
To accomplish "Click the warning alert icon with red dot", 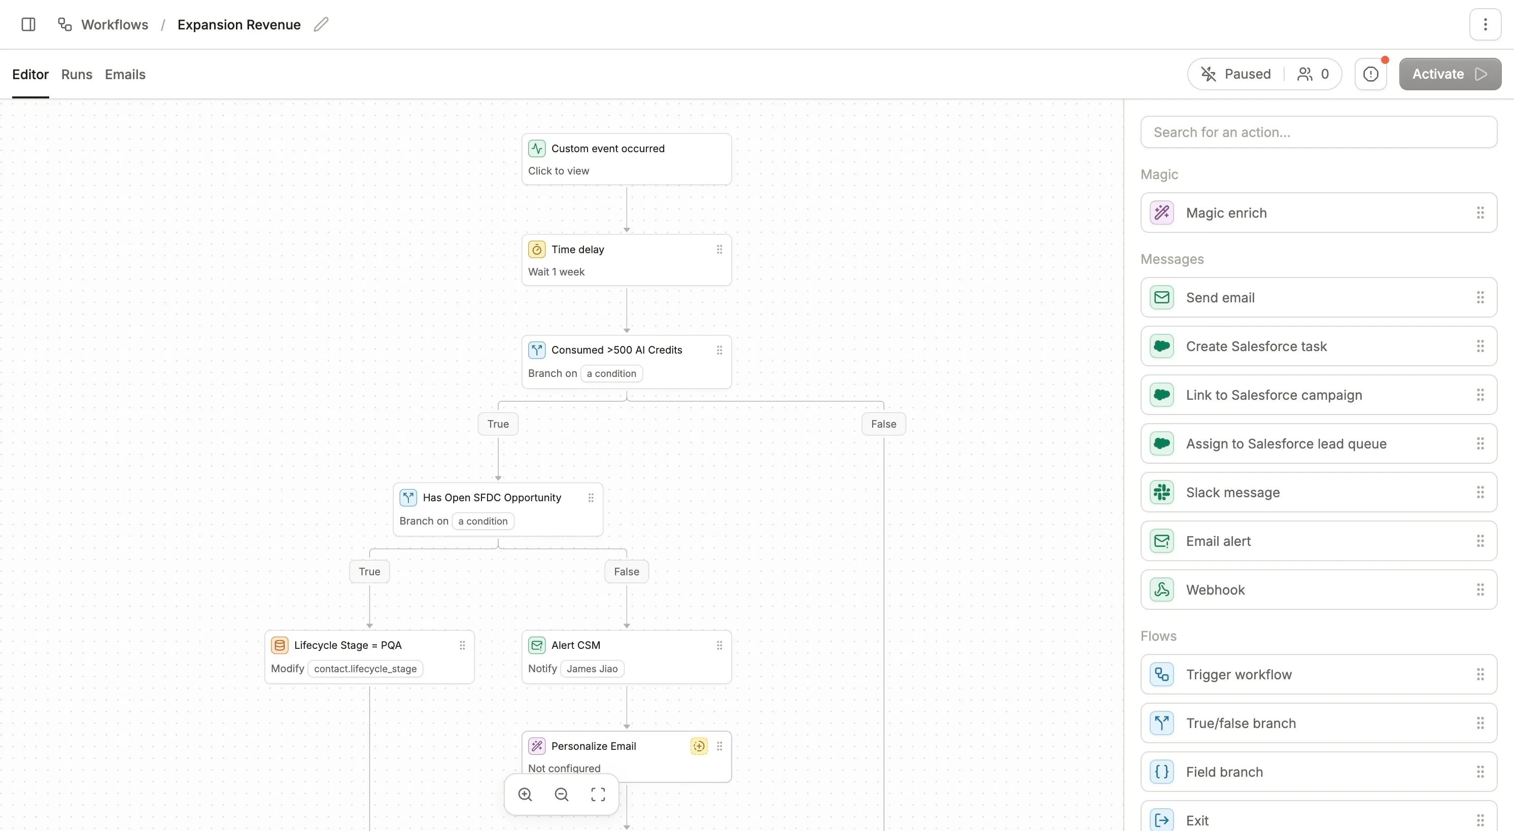I will coord(1370,74).
